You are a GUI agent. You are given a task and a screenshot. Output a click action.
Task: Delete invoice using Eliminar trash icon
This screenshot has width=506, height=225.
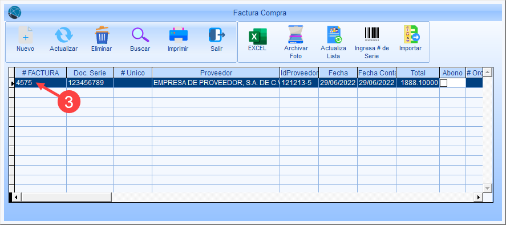[x=102, y=35]
